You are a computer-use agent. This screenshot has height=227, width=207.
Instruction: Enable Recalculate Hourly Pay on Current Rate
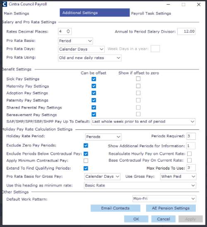[x=189, y=154]
